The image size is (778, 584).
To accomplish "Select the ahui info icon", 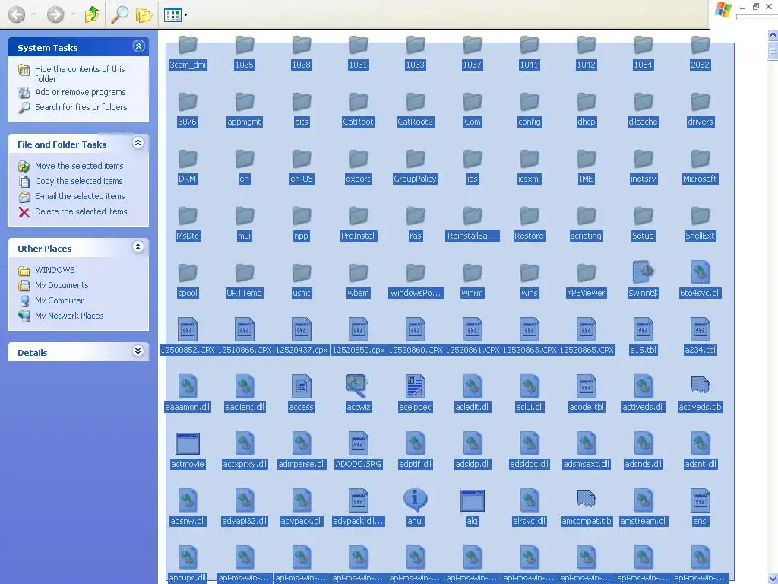I will click(x=416, y=500).
